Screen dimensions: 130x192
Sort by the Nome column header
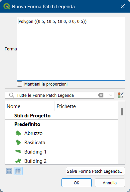pos(30,106)
